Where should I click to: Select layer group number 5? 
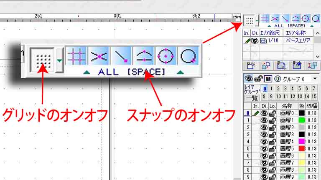pos(300,88)
